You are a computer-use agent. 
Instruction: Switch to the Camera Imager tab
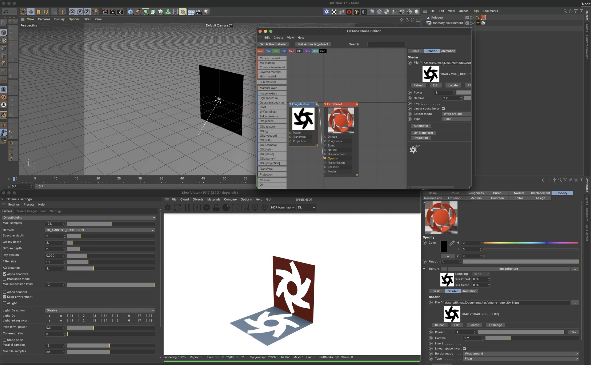[26, 211]
